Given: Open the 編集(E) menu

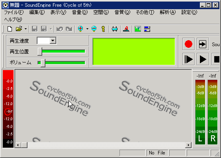Looking at the screenshot, I should click(x=37, y=12).
